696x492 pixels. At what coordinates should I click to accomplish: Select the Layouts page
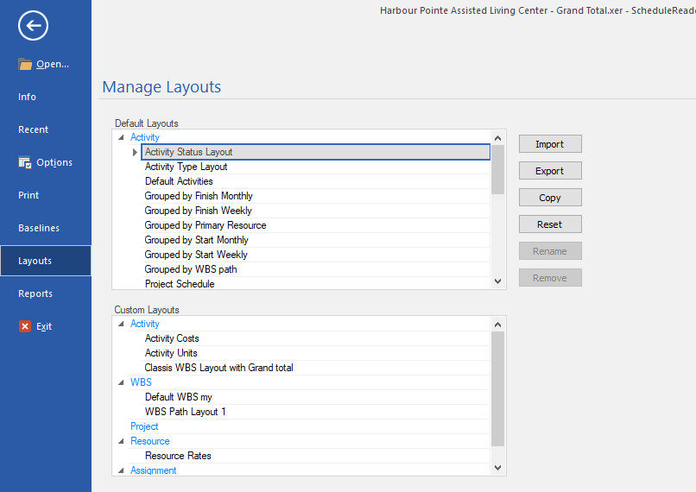[x=46, y=261]
